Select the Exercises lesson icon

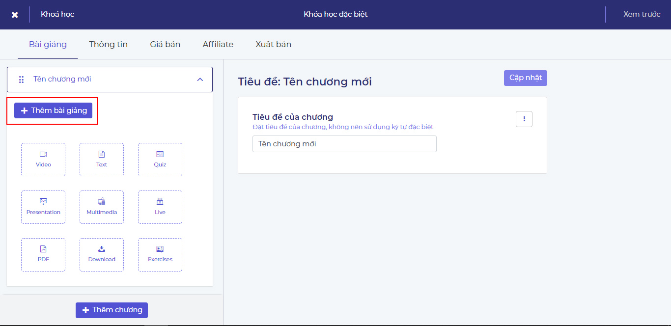coord(160,254)
